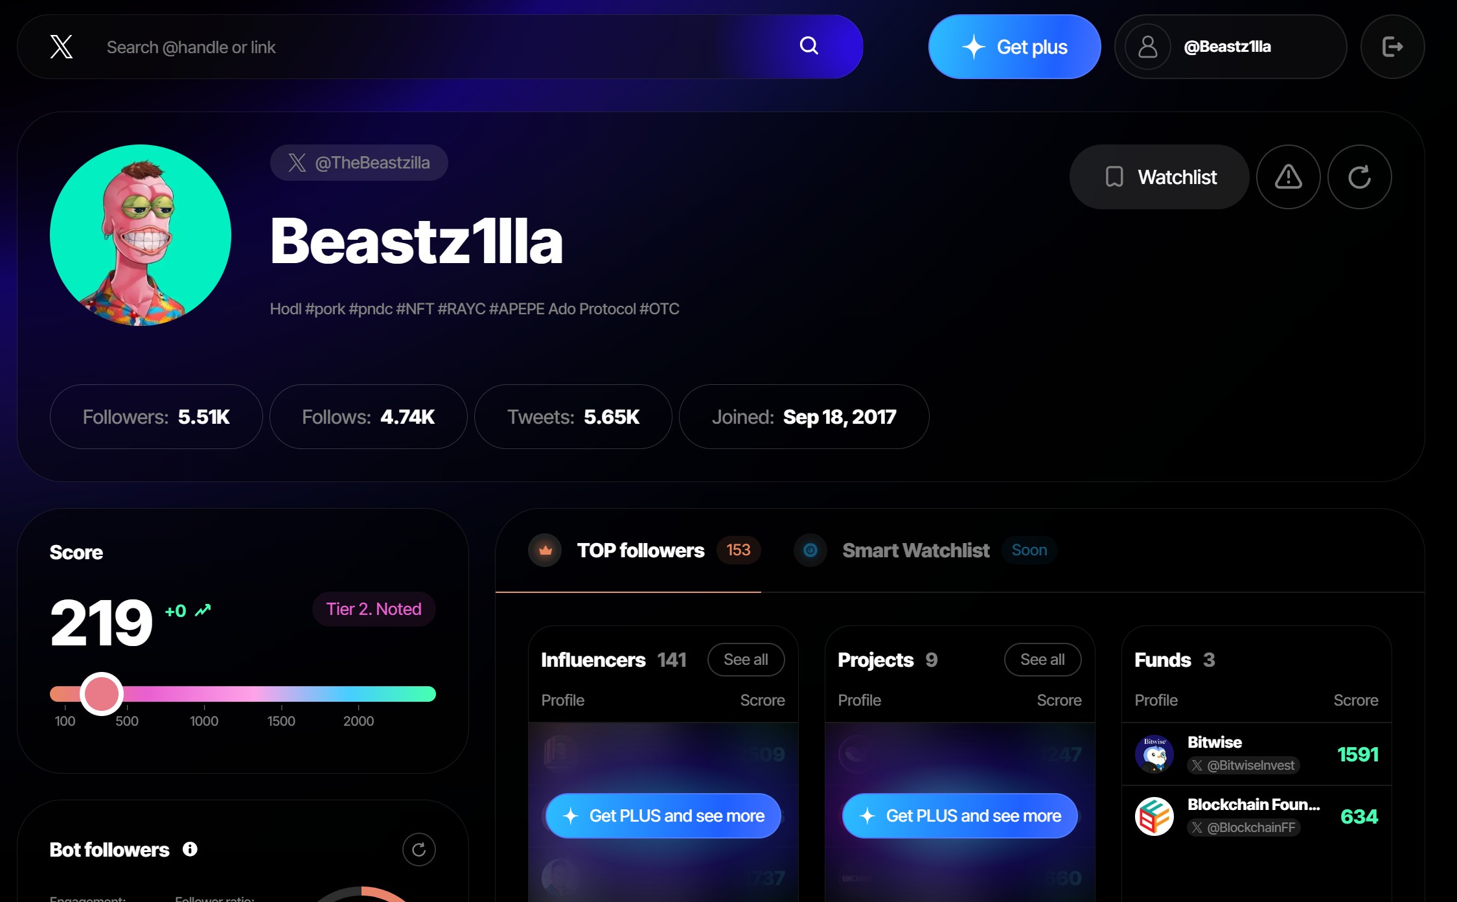Click the Get plus button
The height and width of the screenshot is (902, 1457).
pos(1014,47)
